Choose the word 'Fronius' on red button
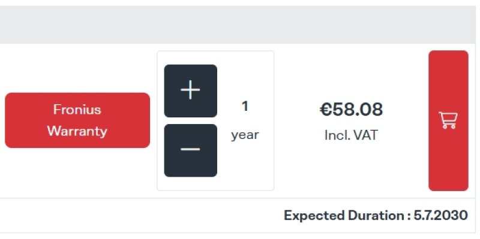This screenshot has width=480, height=239. pos(77,110)
